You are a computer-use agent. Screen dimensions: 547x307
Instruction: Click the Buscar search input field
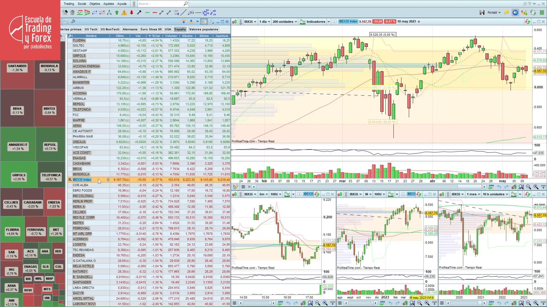(x=160, y=4)
